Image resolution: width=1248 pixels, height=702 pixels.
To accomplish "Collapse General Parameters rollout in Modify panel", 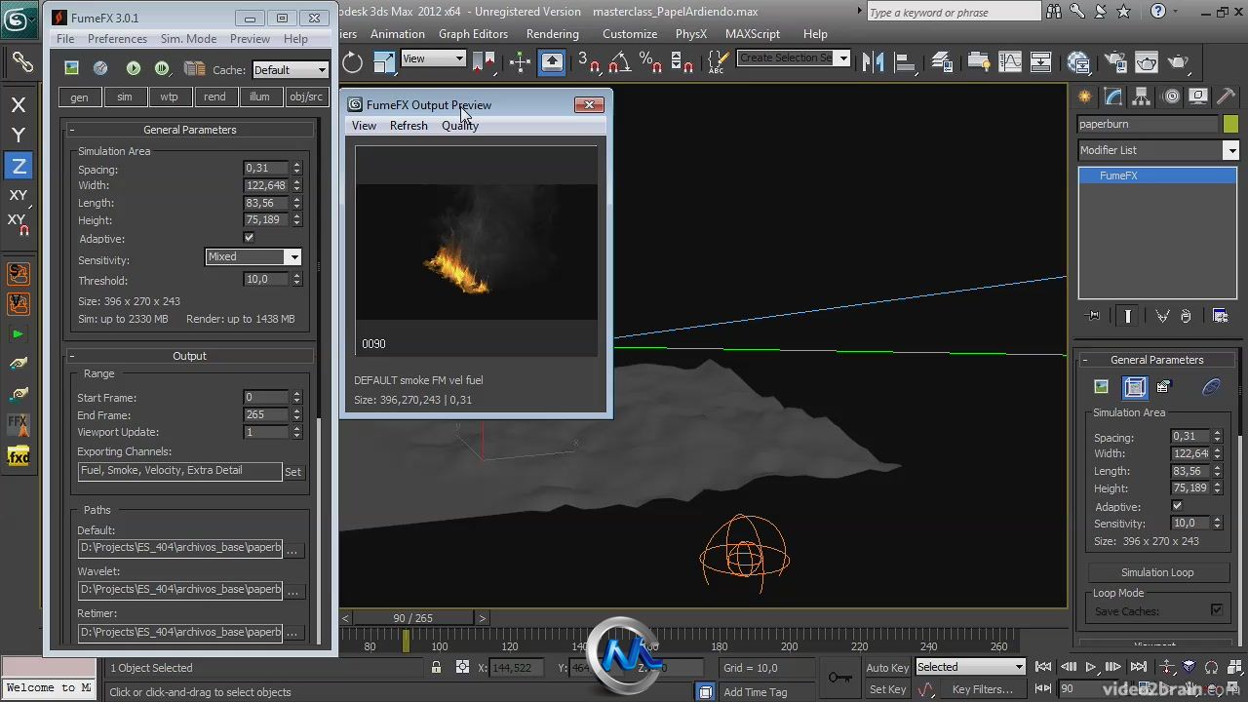I will pos(1156,360).
